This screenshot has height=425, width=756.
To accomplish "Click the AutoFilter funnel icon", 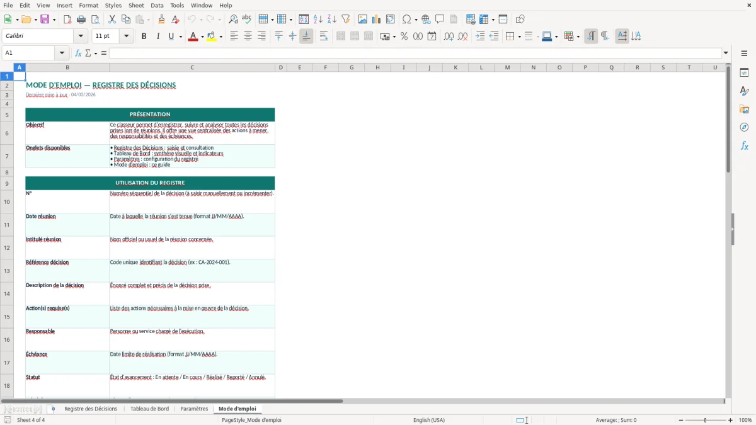I will 346,20.
